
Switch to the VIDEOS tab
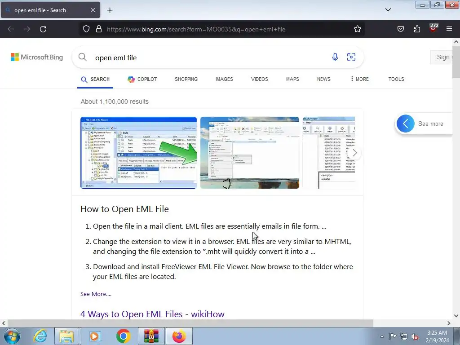tap(259, 79)
